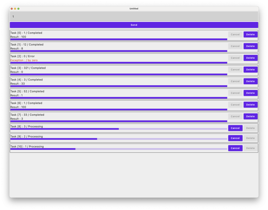The image size is (268, 210).
Task: Cancel the processing Task [9]
Action: pyautogui.click(x=235, y=138)
